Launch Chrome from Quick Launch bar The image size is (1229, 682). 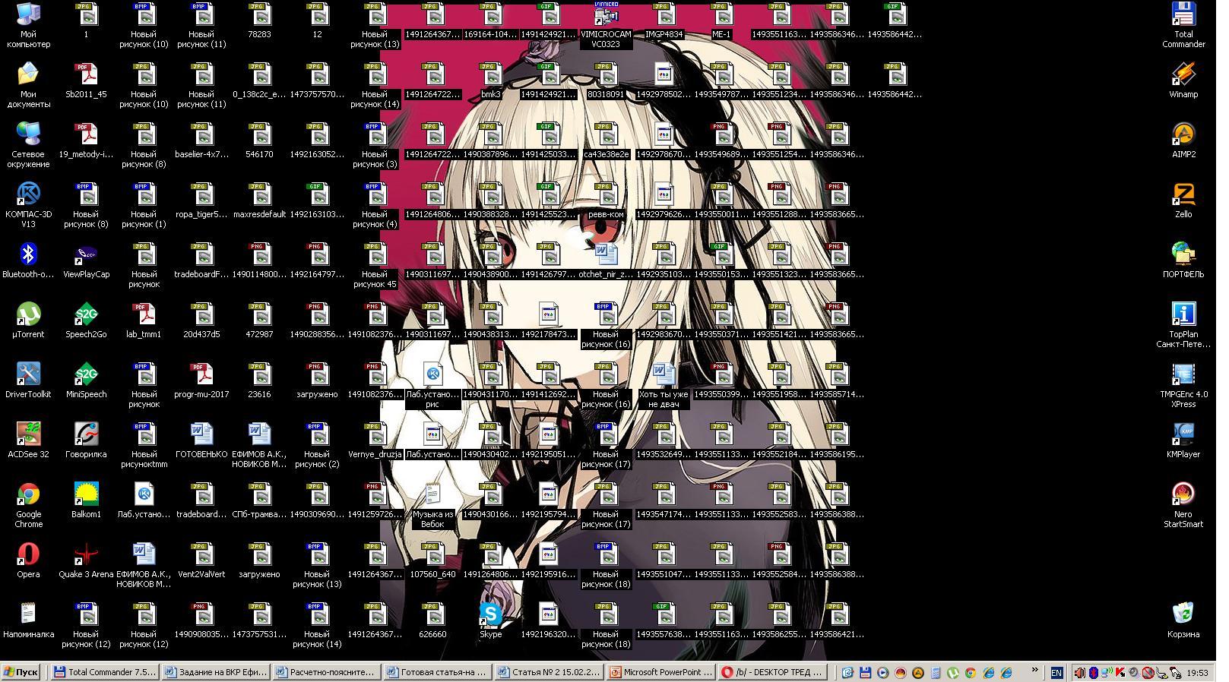pyautogui.click(x=970, y=673)
